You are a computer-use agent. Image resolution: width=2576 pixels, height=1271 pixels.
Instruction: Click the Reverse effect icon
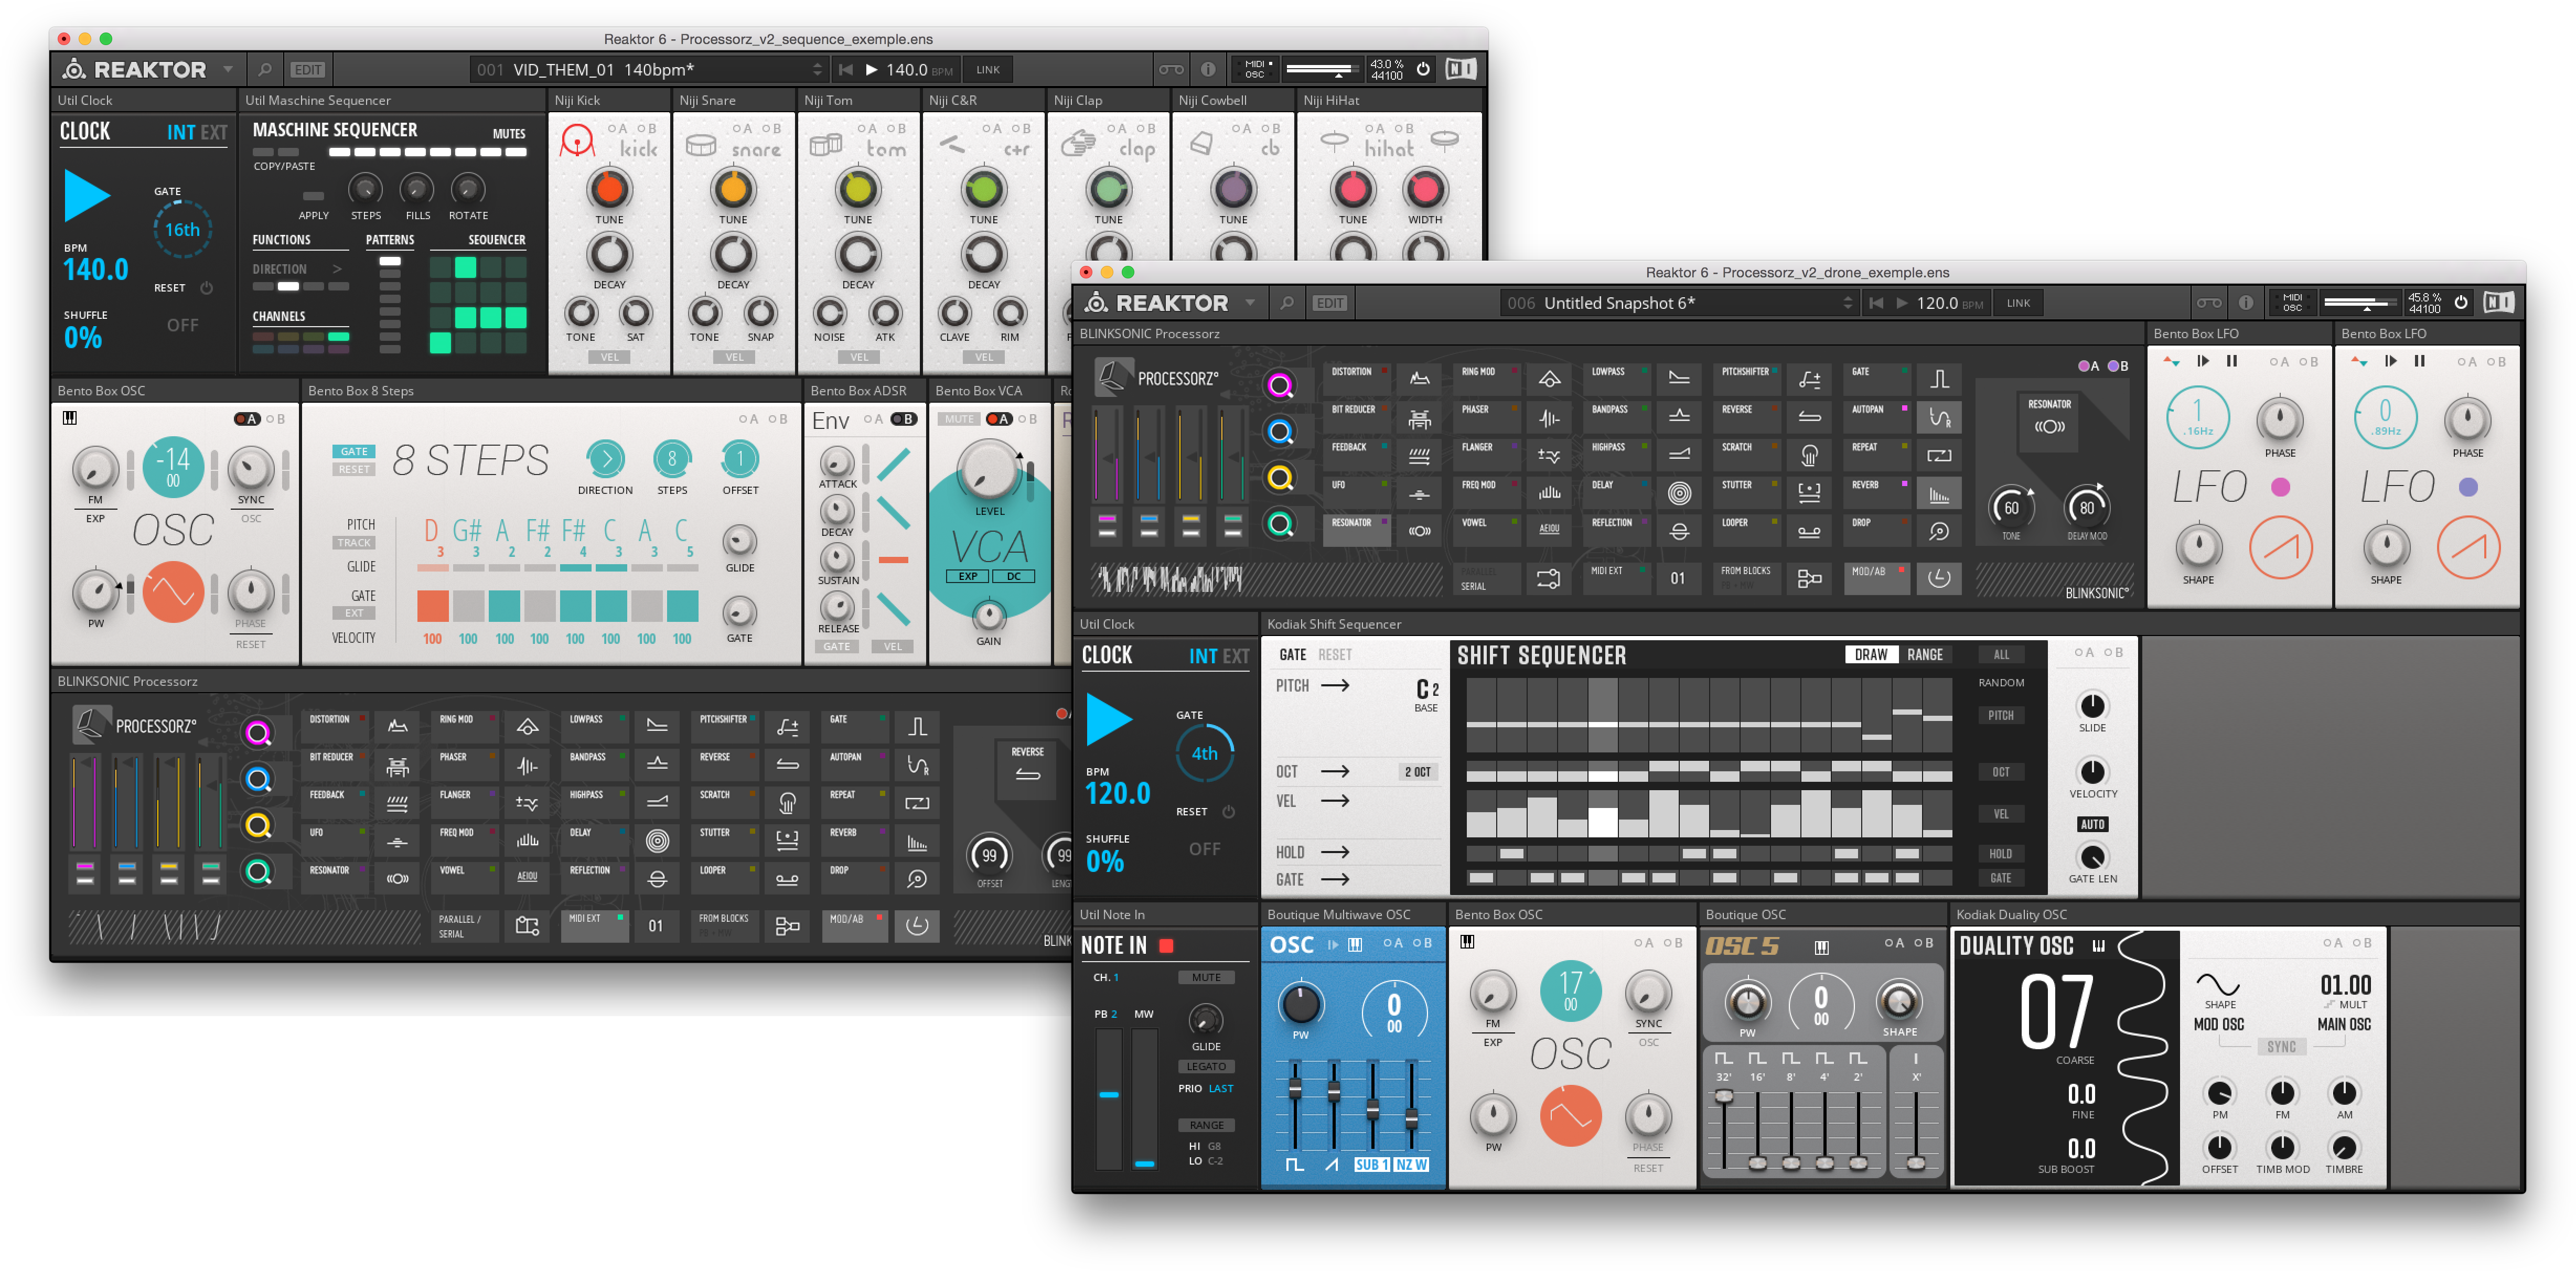click(x=1810, y=417)
